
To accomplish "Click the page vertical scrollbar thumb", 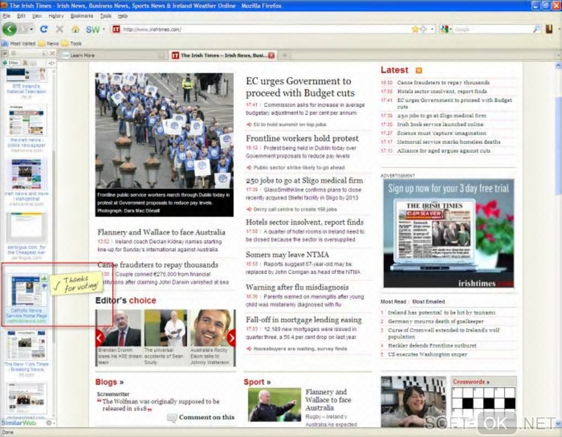I will tap(558, 146).
